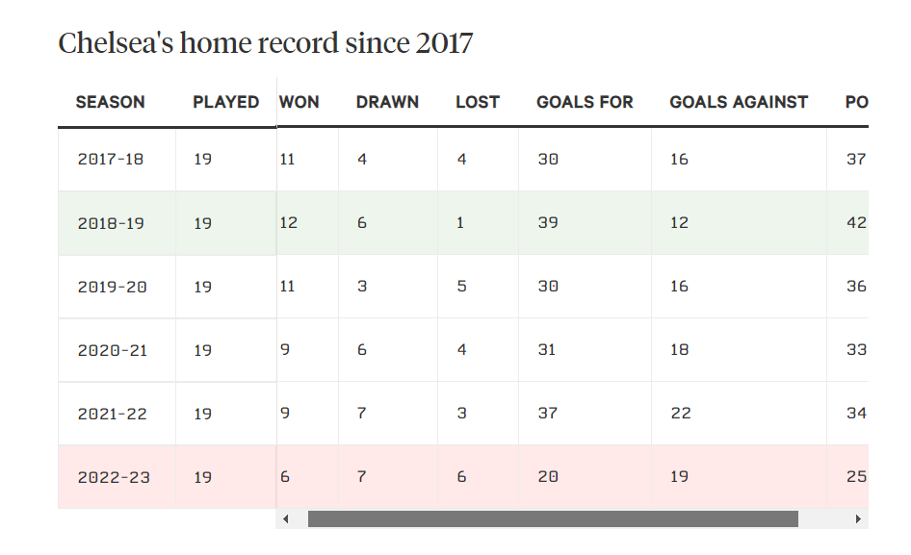This screenshot has height=555, width=911.
Task: Click the GOALS AGAINST column header
Action: click(x=739, y=102)
